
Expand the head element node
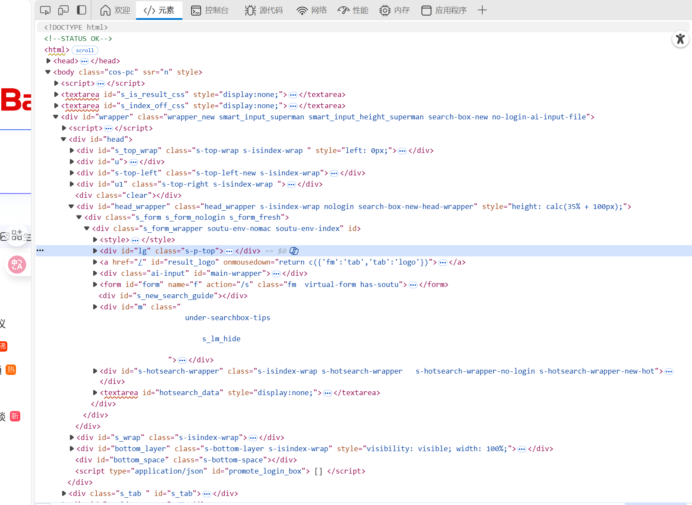[49, 61]
